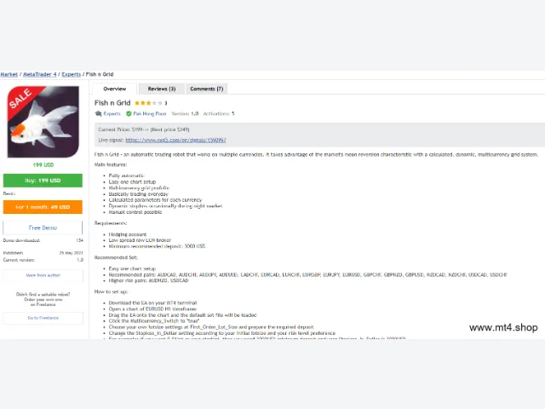The height and width of the screenshot is (409, 545).
Task: Click the 'Main features:' heading
Action: pyautogui.click(x=111, y=164)
